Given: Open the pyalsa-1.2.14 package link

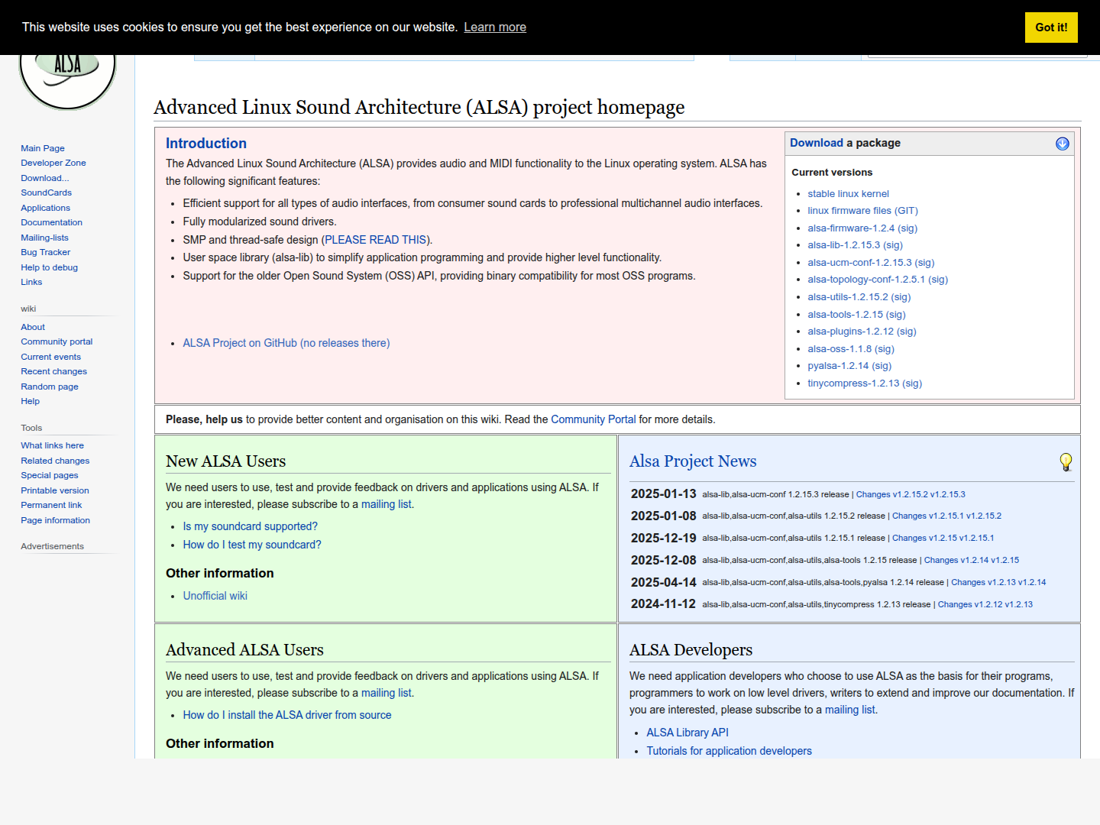Looking at the screenshot, I should pyautogui.click(x=838, y=366).
